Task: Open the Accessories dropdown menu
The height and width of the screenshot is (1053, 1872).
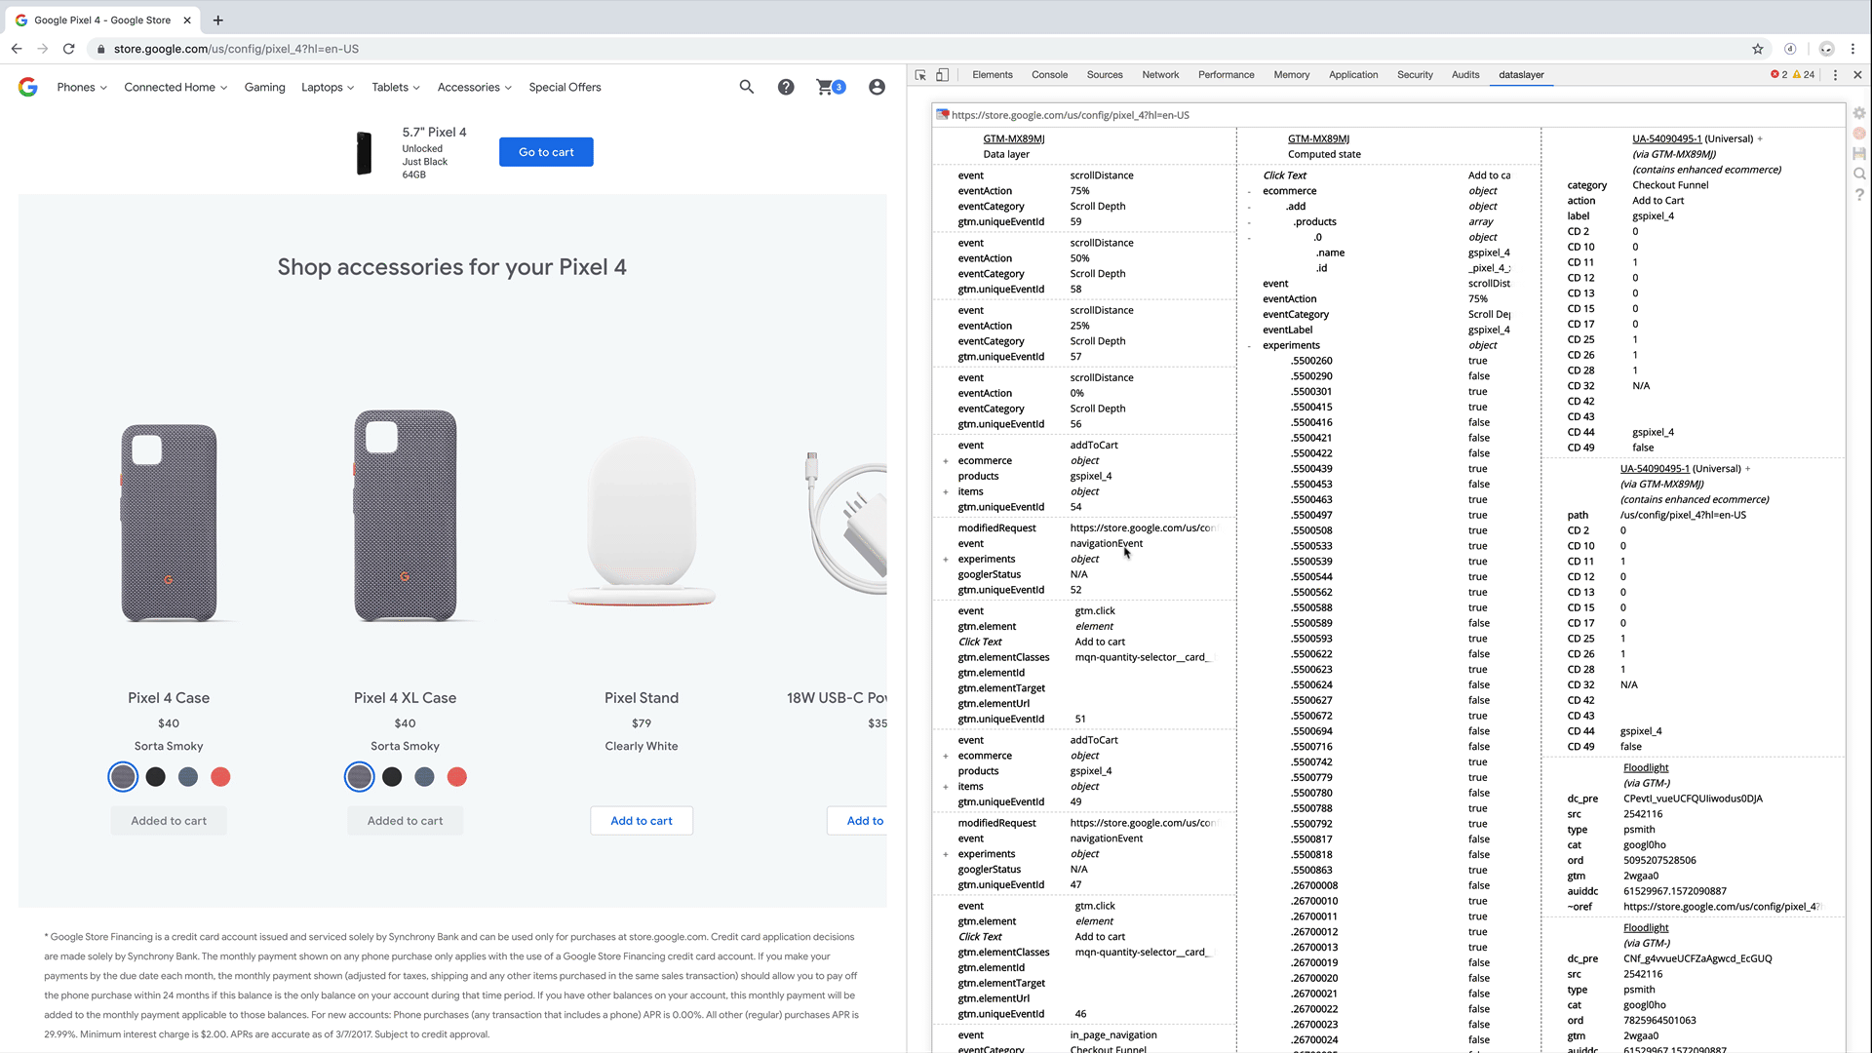Action: pos(475,88)
